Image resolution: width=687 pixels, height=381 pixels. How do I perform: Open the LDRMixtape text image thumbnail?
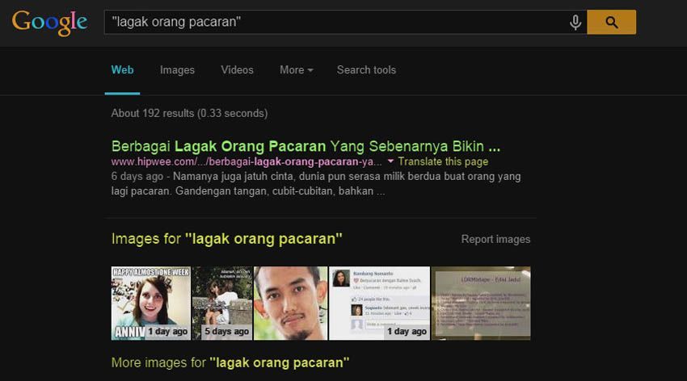click(x=481, y=304)
